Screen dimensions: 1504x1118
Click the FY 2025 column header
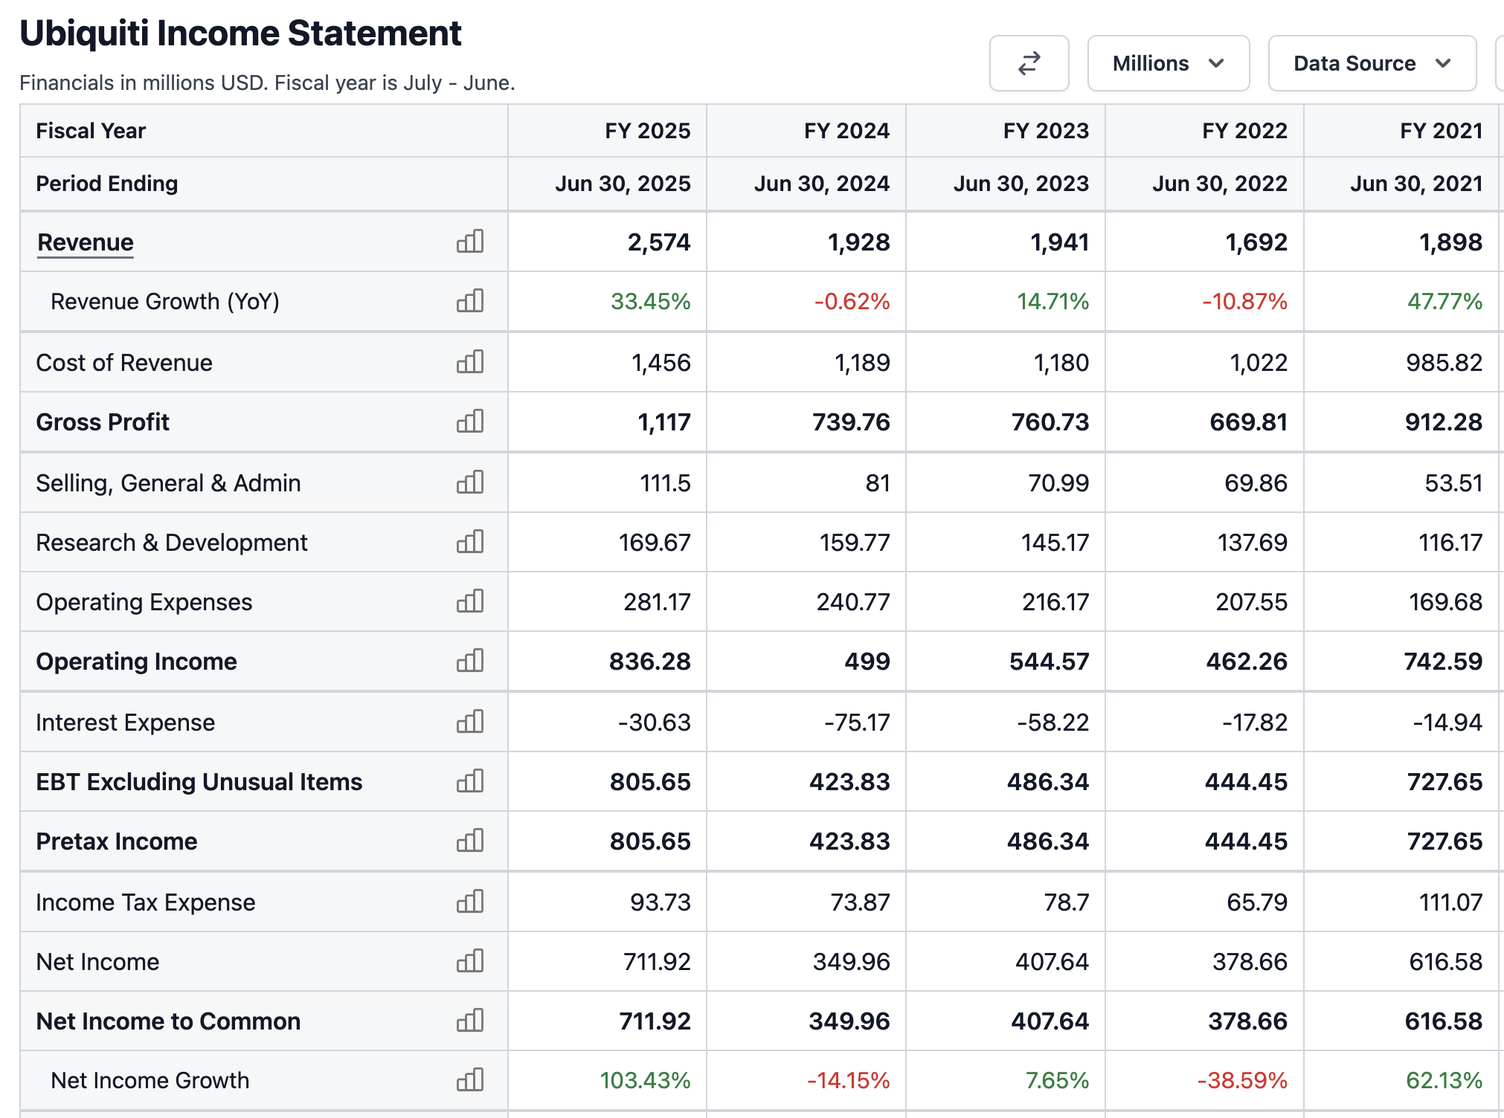647,131
